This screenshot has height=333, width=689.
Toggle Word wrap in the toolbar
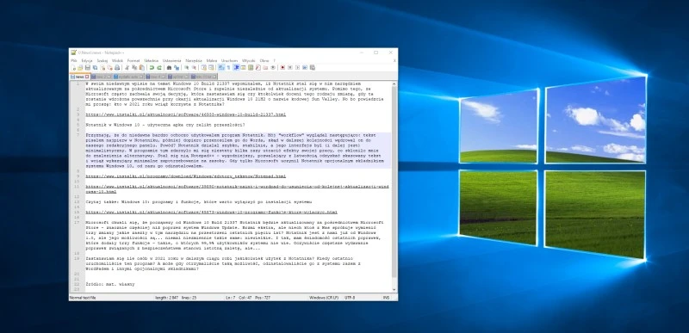coord(221,68)
